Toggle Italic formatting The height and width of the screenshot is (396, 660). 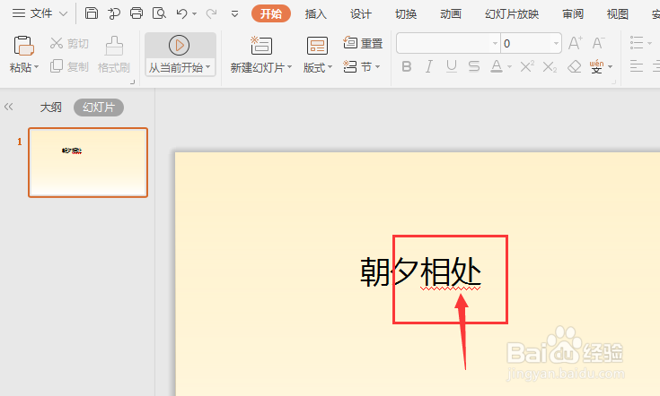[x=429, y=66]
